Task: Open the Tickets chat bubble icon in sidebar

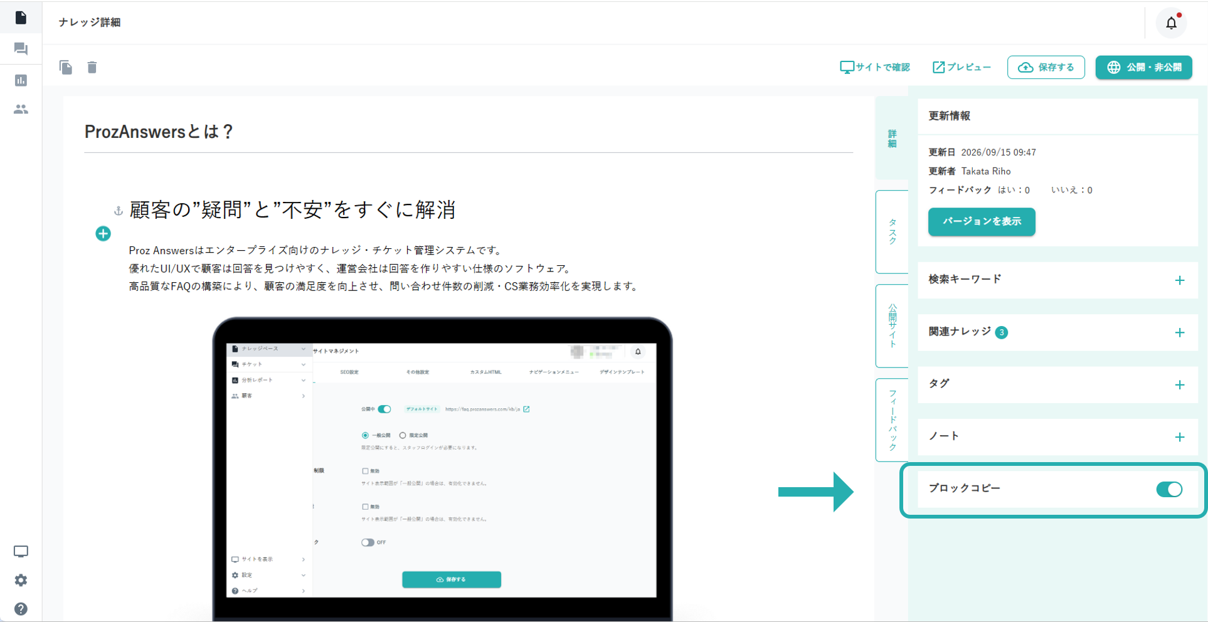Action: coord(21,49)
